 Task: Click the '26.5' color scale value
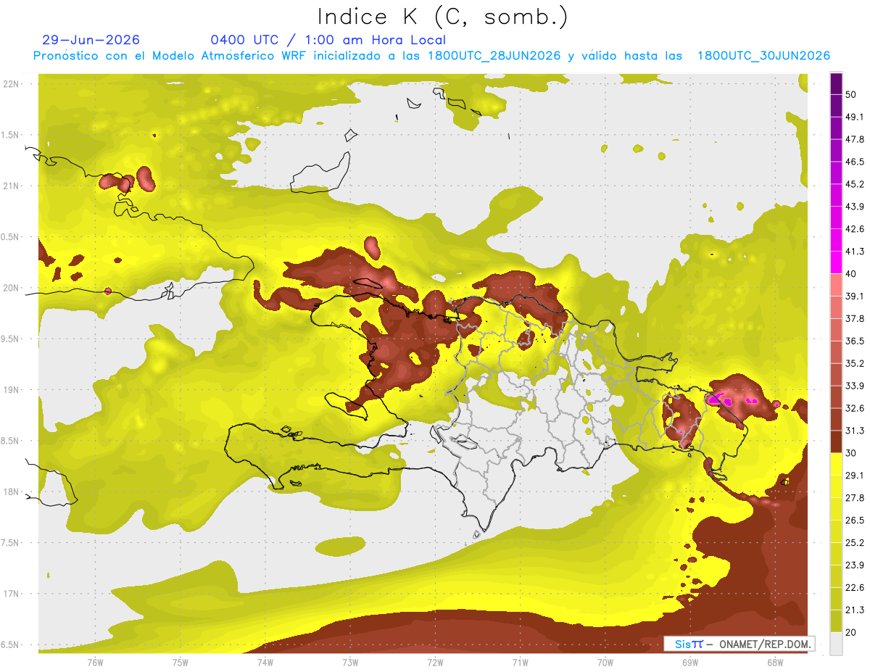pyautogui.click(x=855, y=520)
